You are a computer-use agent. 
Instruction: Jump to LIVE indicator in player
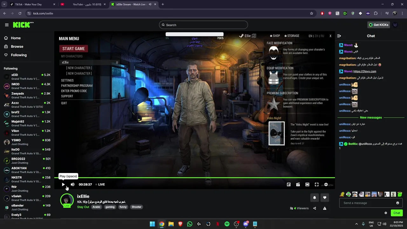(100, 184)
